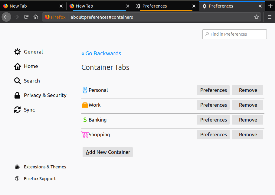Click the Work container briefcase icon
This screenshot has width=275, height=195.
(x=84, y=105)
